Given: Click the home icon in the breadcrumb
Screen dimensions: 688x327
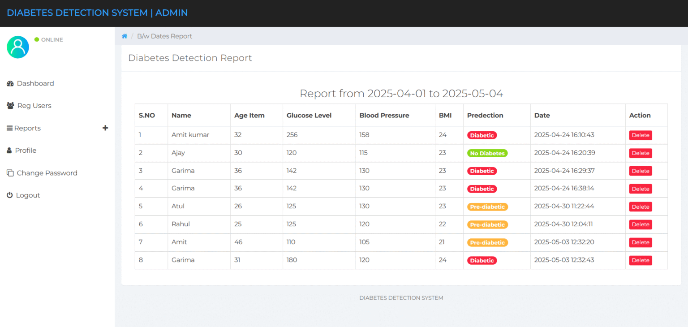Looking at the screenshot, I should pyautogui.click(x=125, y=36).
